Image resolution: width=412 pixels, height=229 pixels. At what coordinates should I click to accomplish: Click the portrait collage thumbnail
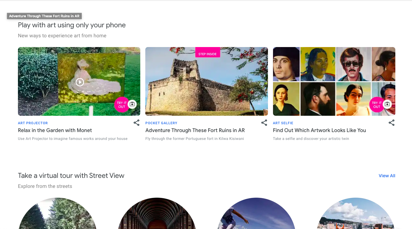coord(334,81)
